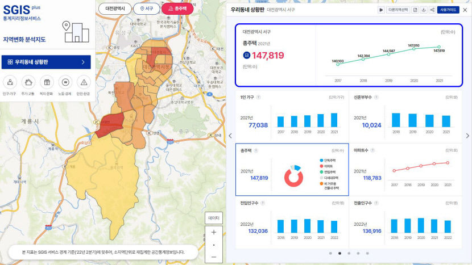Toggle the 아파트 legend item
Screen dimensions: 472x265
click(x=326, y=166)
